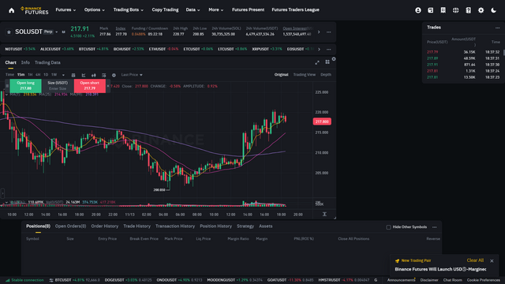
Task: Select the 1D timeframe
Action: (46, 75)
